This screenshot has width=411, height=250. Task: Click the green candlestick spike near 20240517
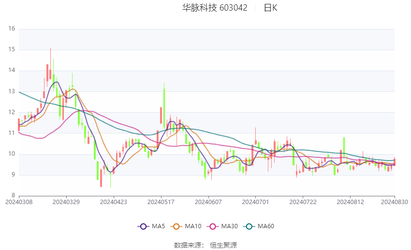pyautogui.click(x=164, y=105)
